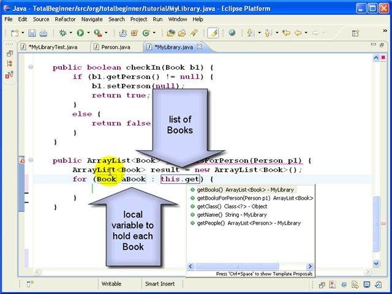Click proposal popup scroll left arrow

[x=190, y=266]
